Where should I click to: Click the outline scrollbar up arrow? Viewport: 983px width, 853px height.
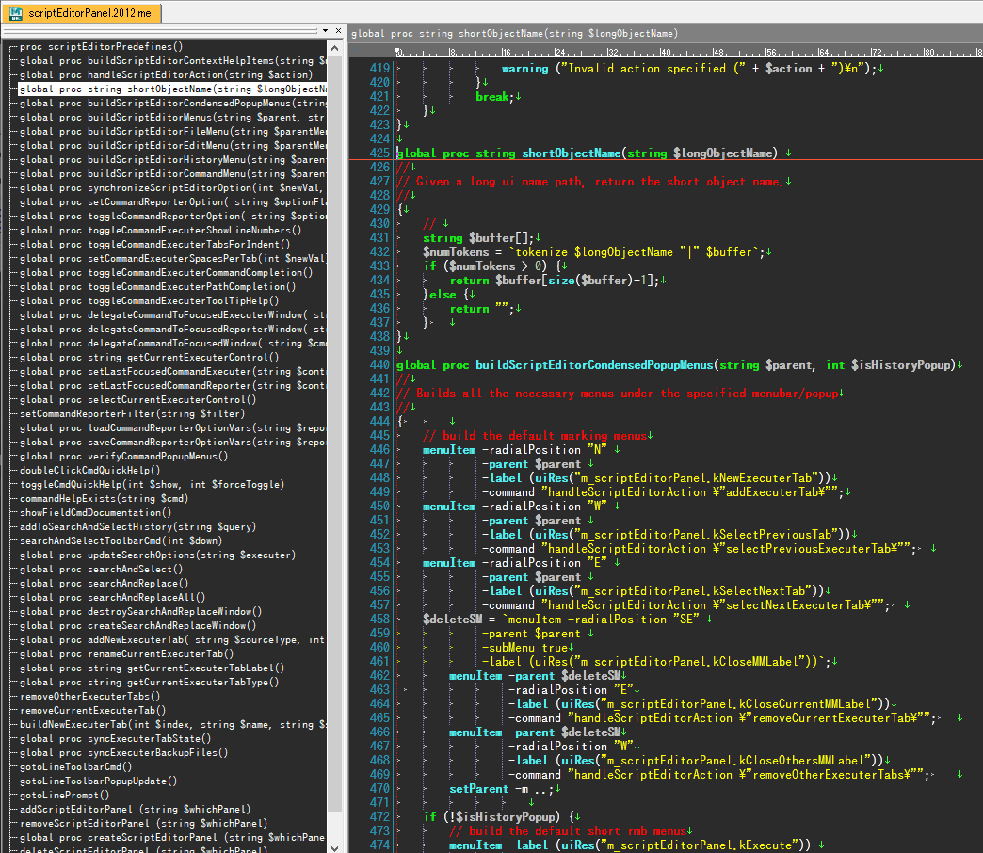click(335, 48)
